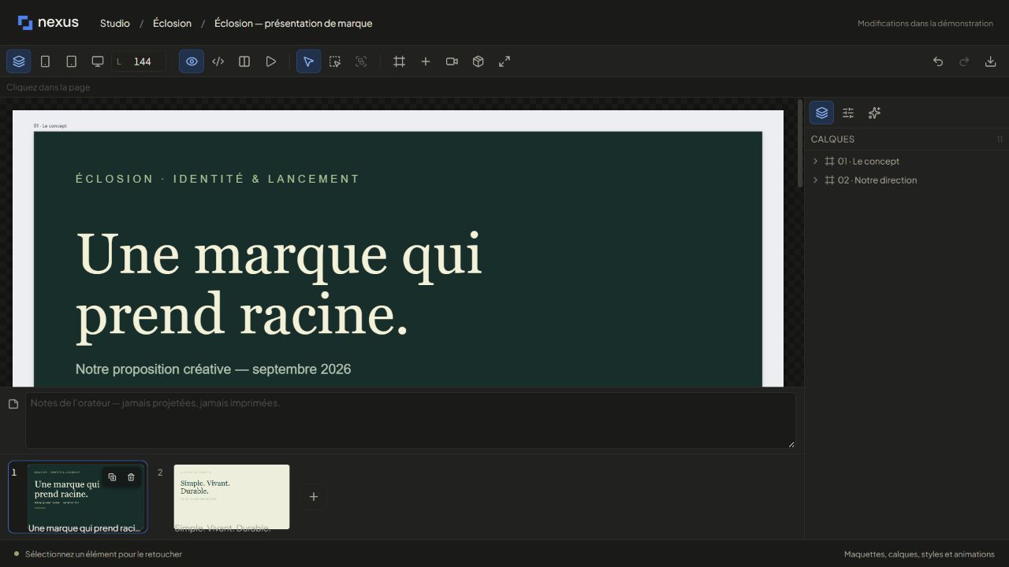Click the 01 · Le concept frame label on canvas

pos(50,126)
